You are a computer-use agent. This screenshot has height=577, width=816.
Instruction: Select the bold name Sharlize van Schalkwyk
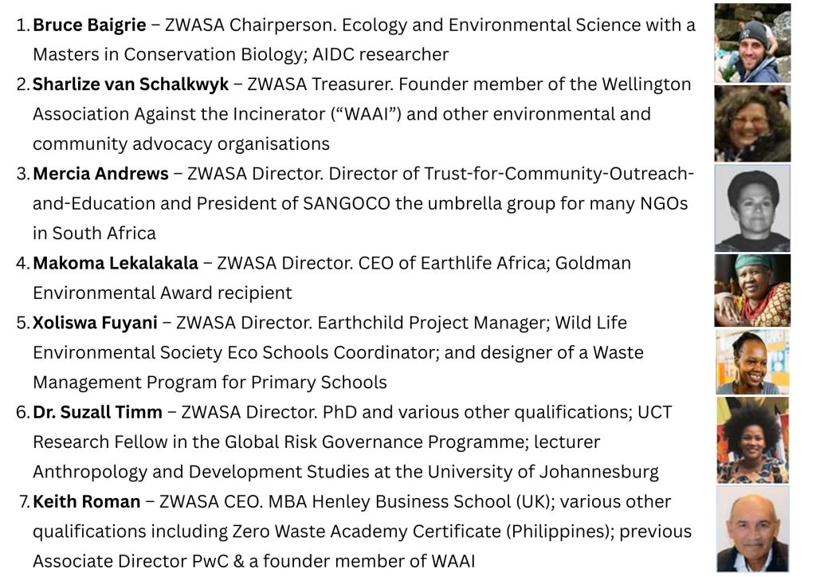point(131,84)
